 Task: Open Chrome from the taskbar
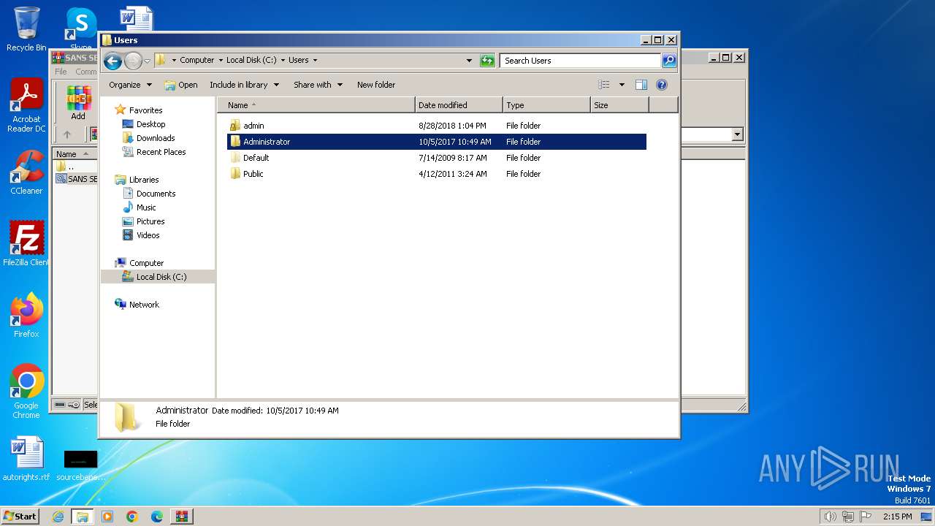click(x=131, y=517)
